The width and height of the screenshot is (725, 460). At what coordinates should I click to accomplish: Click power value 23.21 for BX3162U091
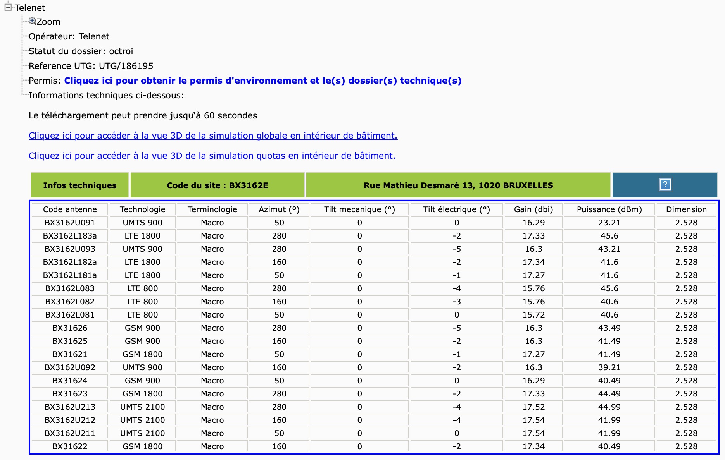click(609, 223)
